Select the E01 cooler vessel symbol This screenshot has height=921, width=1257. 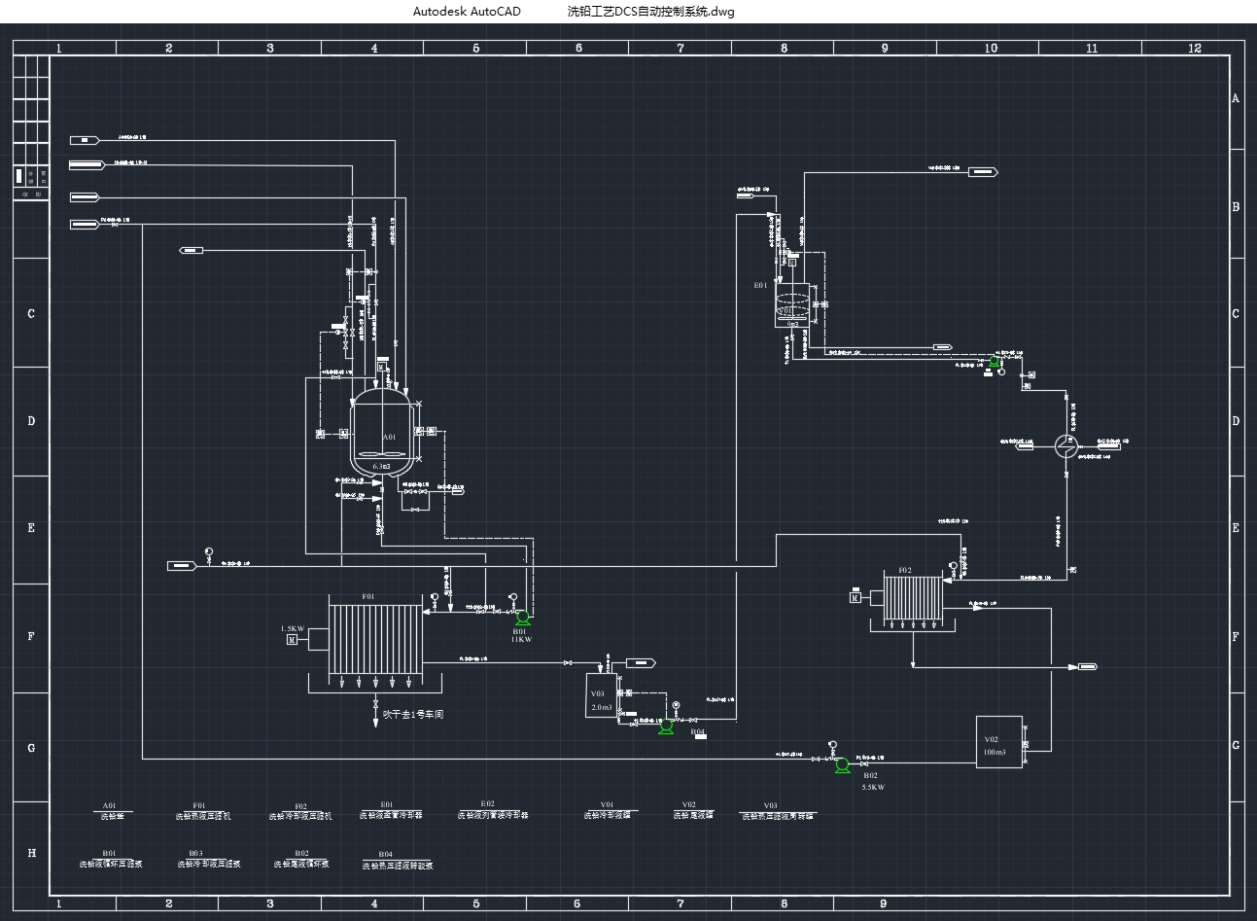(791, 303)
